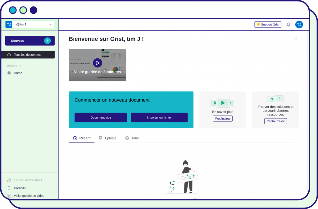318x209 pixels.
Task: Click the pin icon on the Epinglé tab
Action: coord(101,138)
